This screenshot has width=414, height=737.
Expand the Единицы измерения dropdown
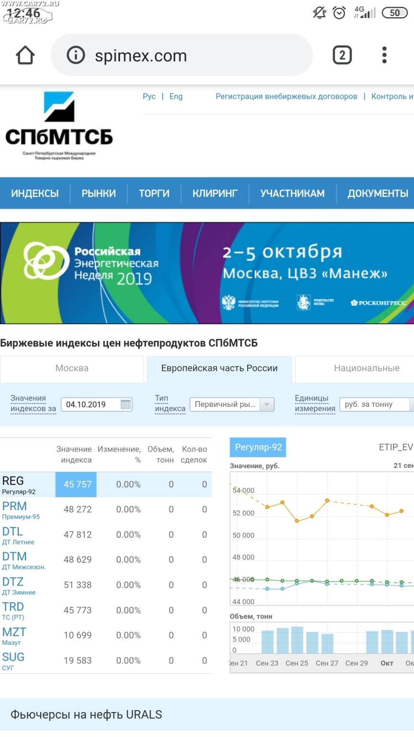(x=377, y=404)
